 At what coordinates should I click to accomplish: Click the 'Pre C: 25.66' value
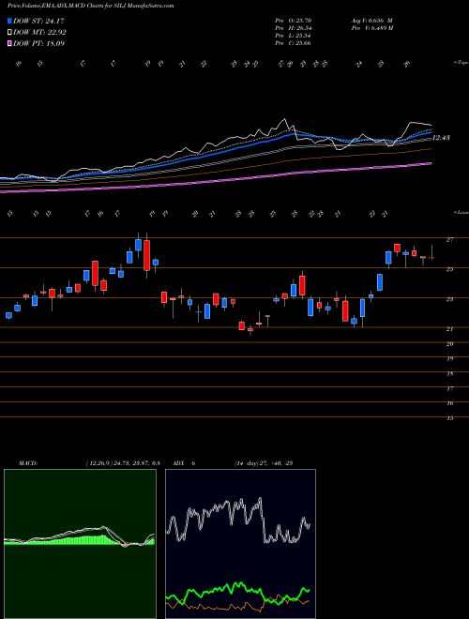coord(293,43)
